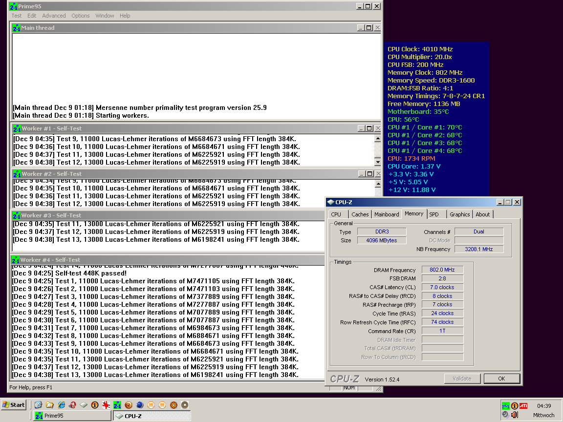Click the Worker #4 window title icon
Image resolution: width=563 pixels, height=422 pixels.
(17, 260)
